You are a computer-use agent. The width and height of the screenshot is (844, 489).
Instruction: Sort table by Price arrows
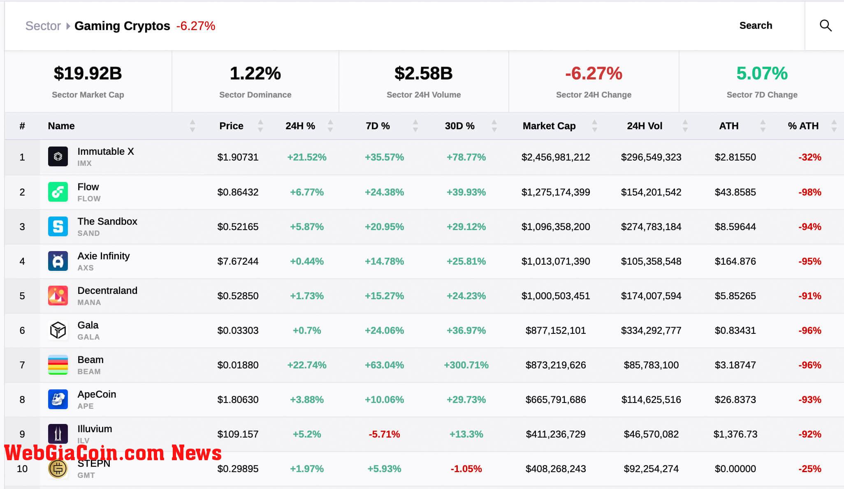tap(260, 126)
